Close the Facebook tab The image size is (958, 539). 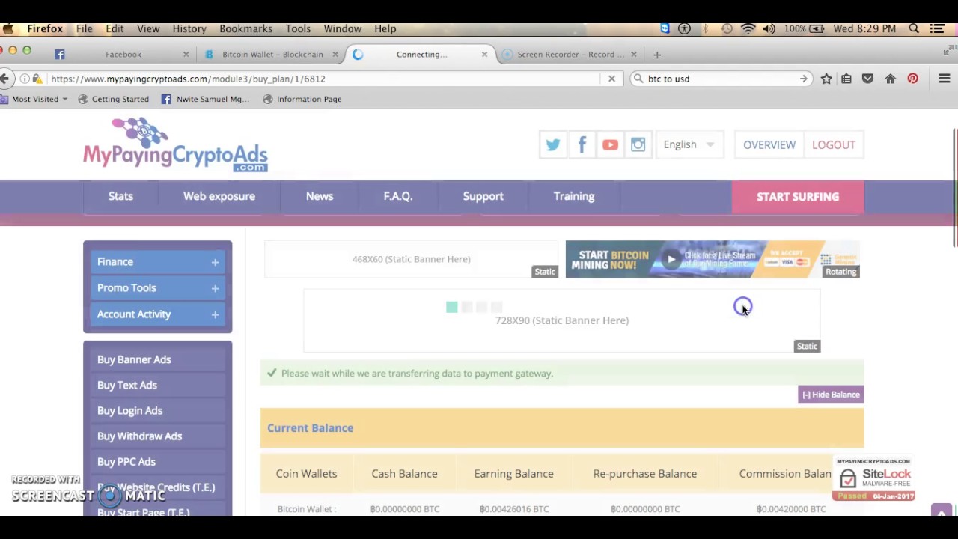(x=186, y=54)
